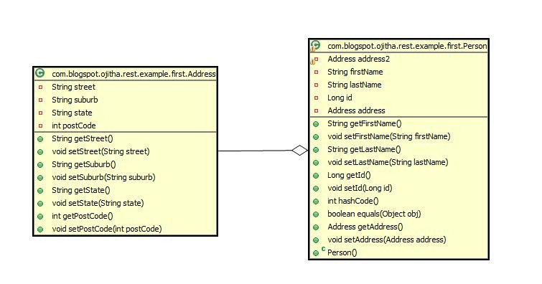This screenshot has height=284, width=542.
Task: Click the private field icon for Long id
Action: coord(316,98)
